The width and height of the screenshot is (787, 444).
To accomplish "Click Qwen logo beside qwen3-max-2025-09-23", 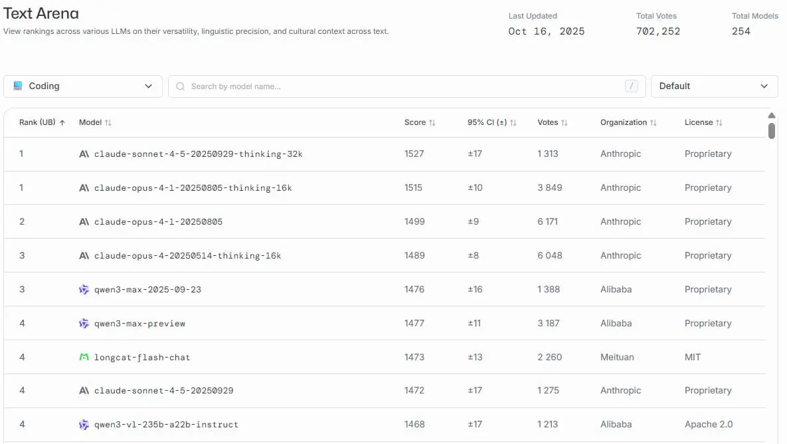I will [x=84, y=290].
